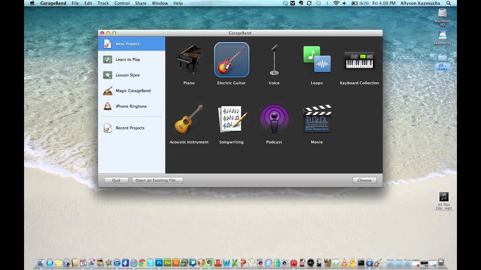
Task: Open the Wi-Fi status menu
Action: click(x=336, y=3)
